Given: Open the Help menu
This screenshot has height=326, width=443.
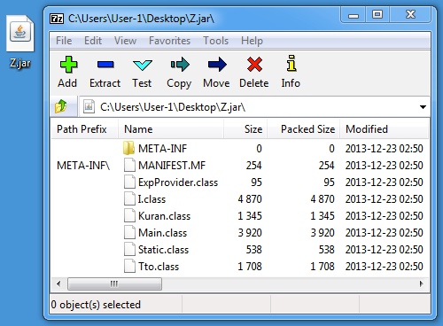Looking at the screenshot, I should click(252, 41).
